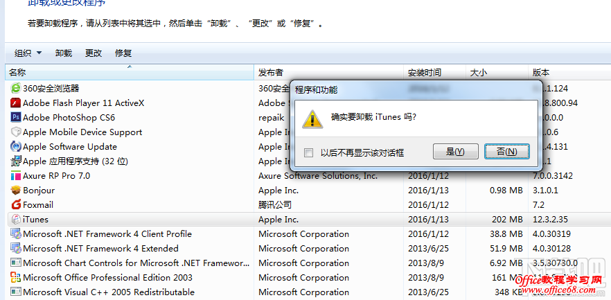
Task: Select Apple 应用程序支持 (32 位) text
Action: click(76, 161)
